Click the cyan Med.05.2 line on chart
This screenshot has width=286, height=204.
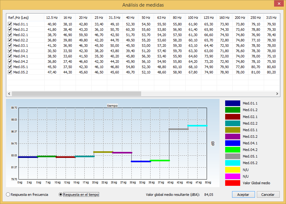coord(197,126)
